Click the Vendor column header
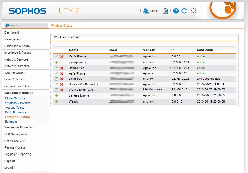 pyautogui.click(x=149, y=50)
